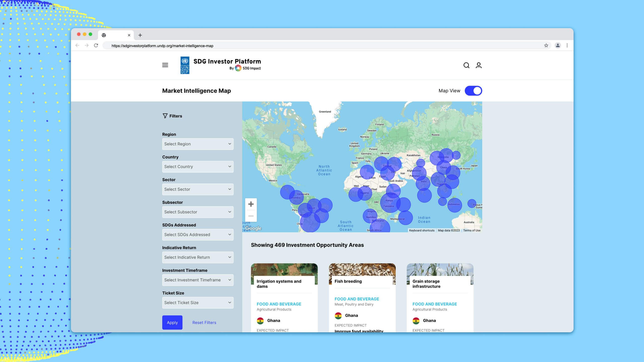The width and height of the screenshot is (644, 362).
Task: Open the Terms of Use link
Action: point(472,230)
